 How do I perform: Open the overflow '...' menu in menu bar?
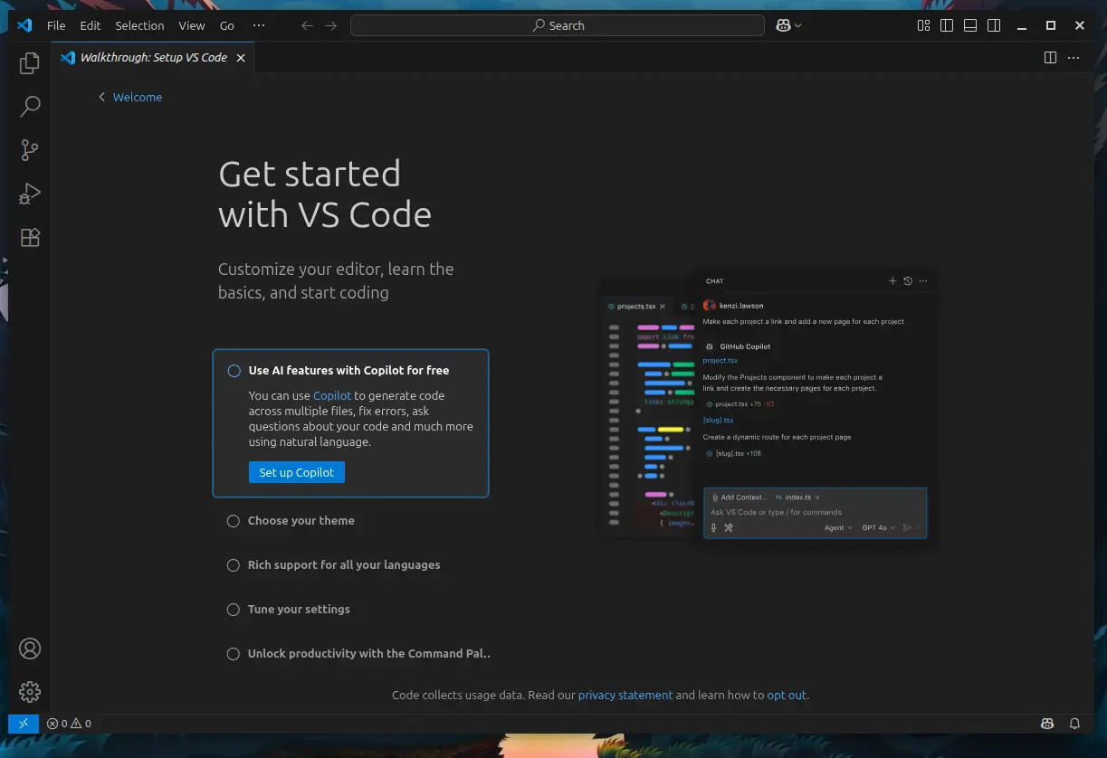pos(259,26)
